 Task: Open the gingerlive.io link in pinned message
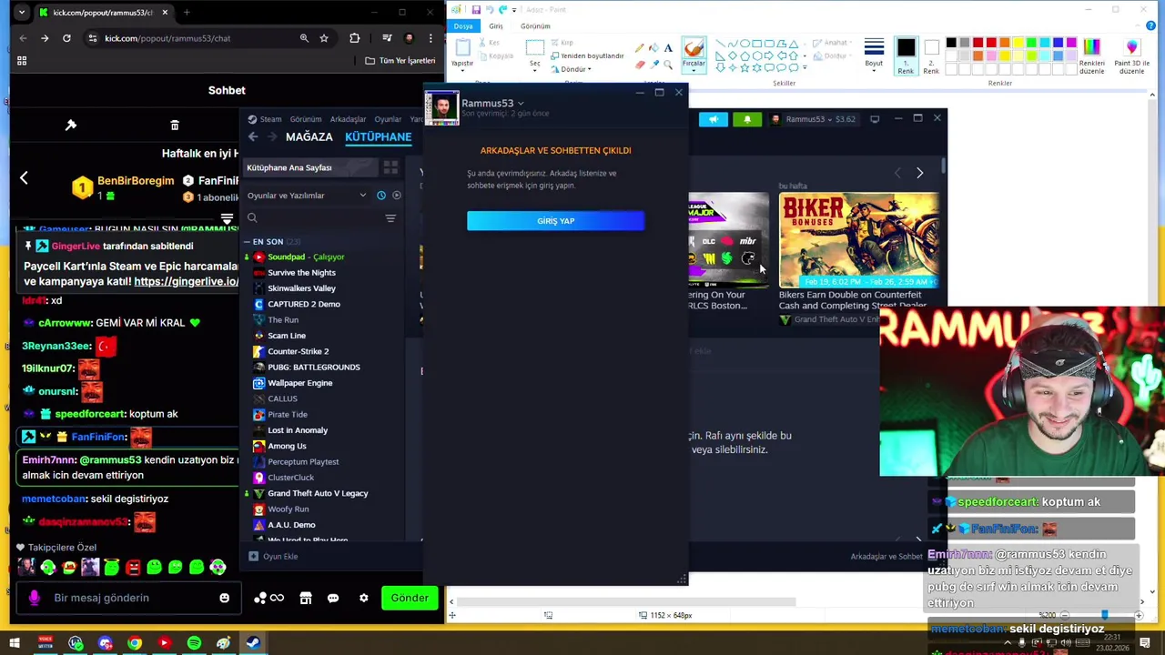186,281
